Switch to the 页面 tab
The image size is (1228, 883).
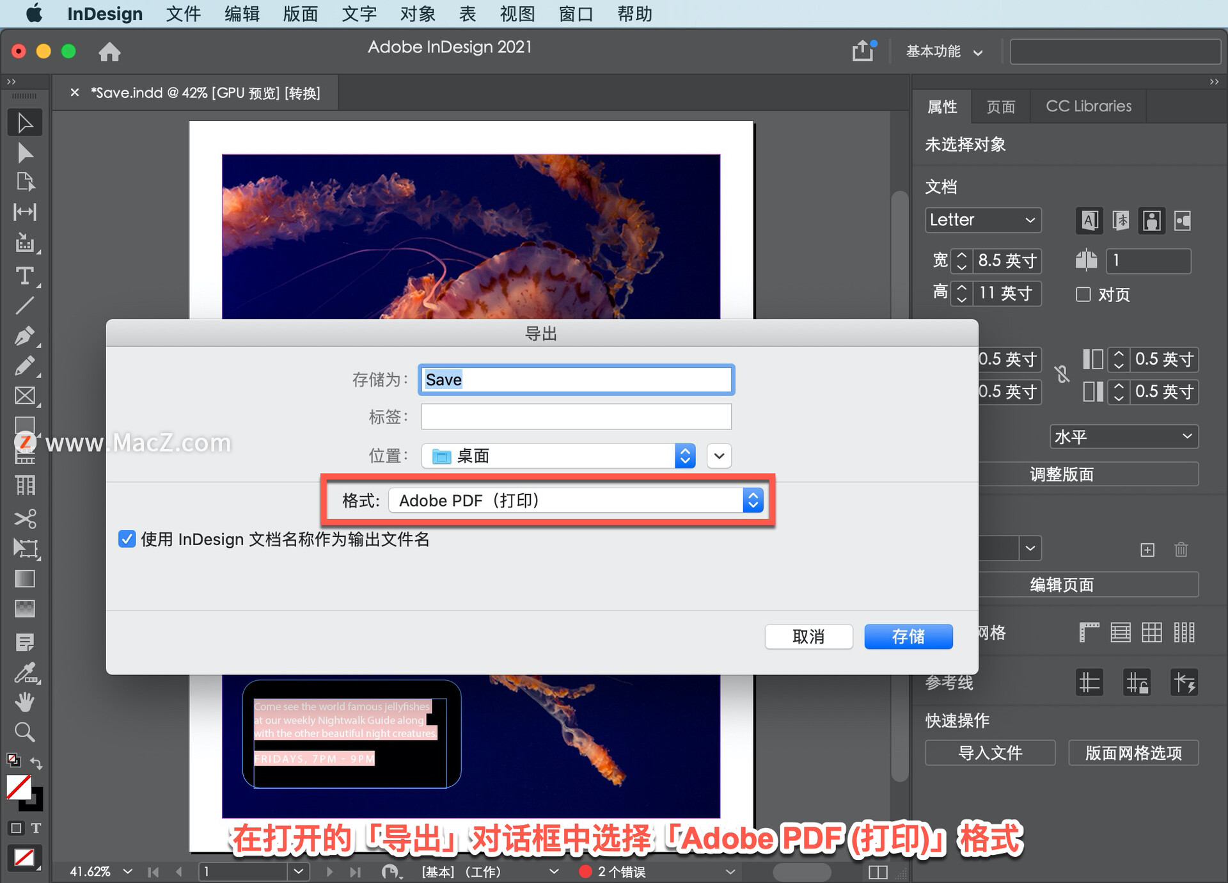pyautogui.click(x=1000, y=106)
